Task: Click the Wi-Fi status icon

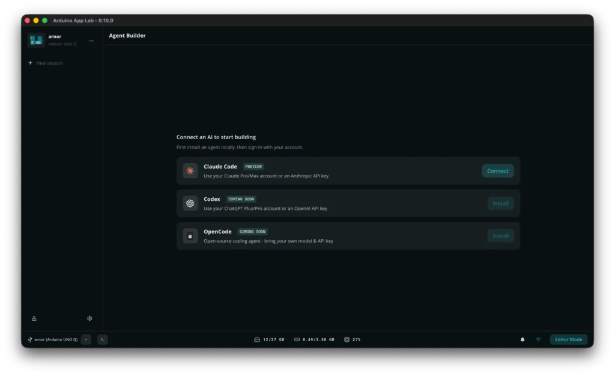Action: click(x=539, y=339)
